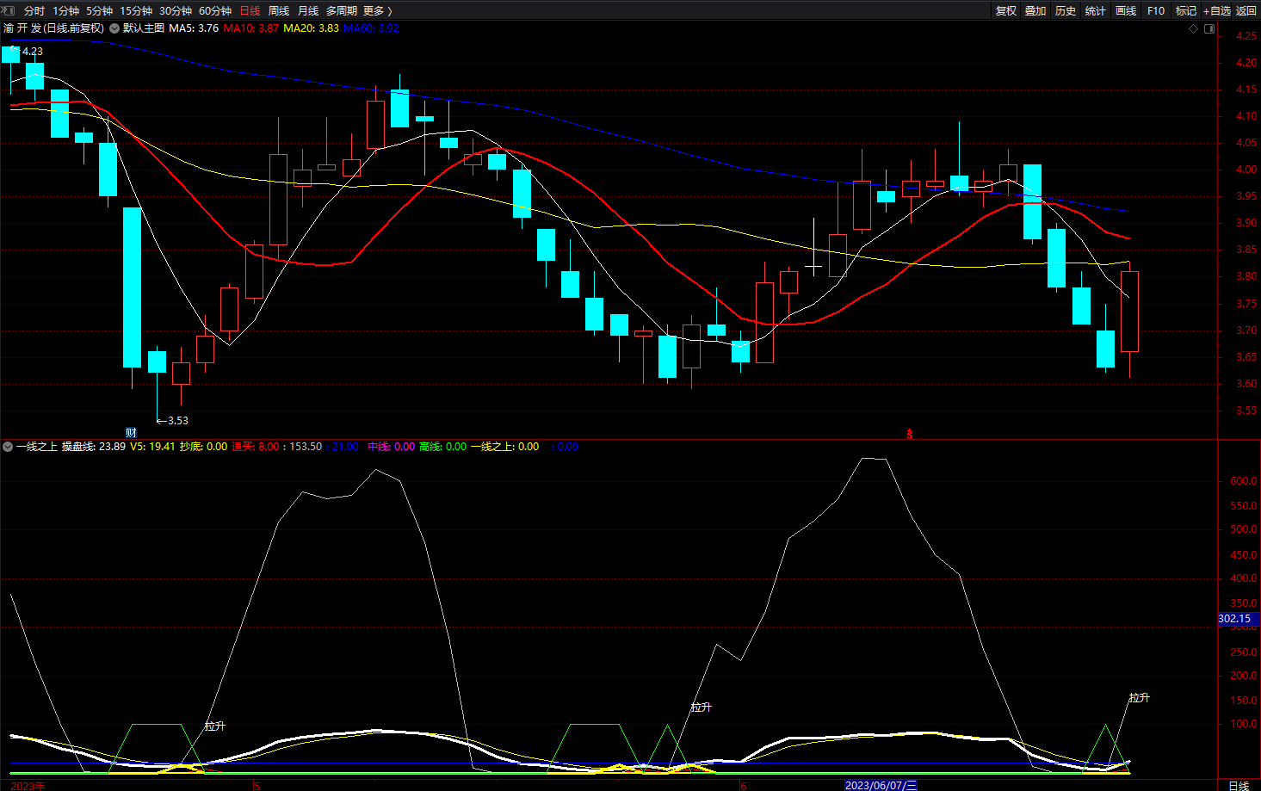Open 多周期 multi-period view
Image resolution: width=1261 pixels, height=791 pixels.
(x=341, y=10)
